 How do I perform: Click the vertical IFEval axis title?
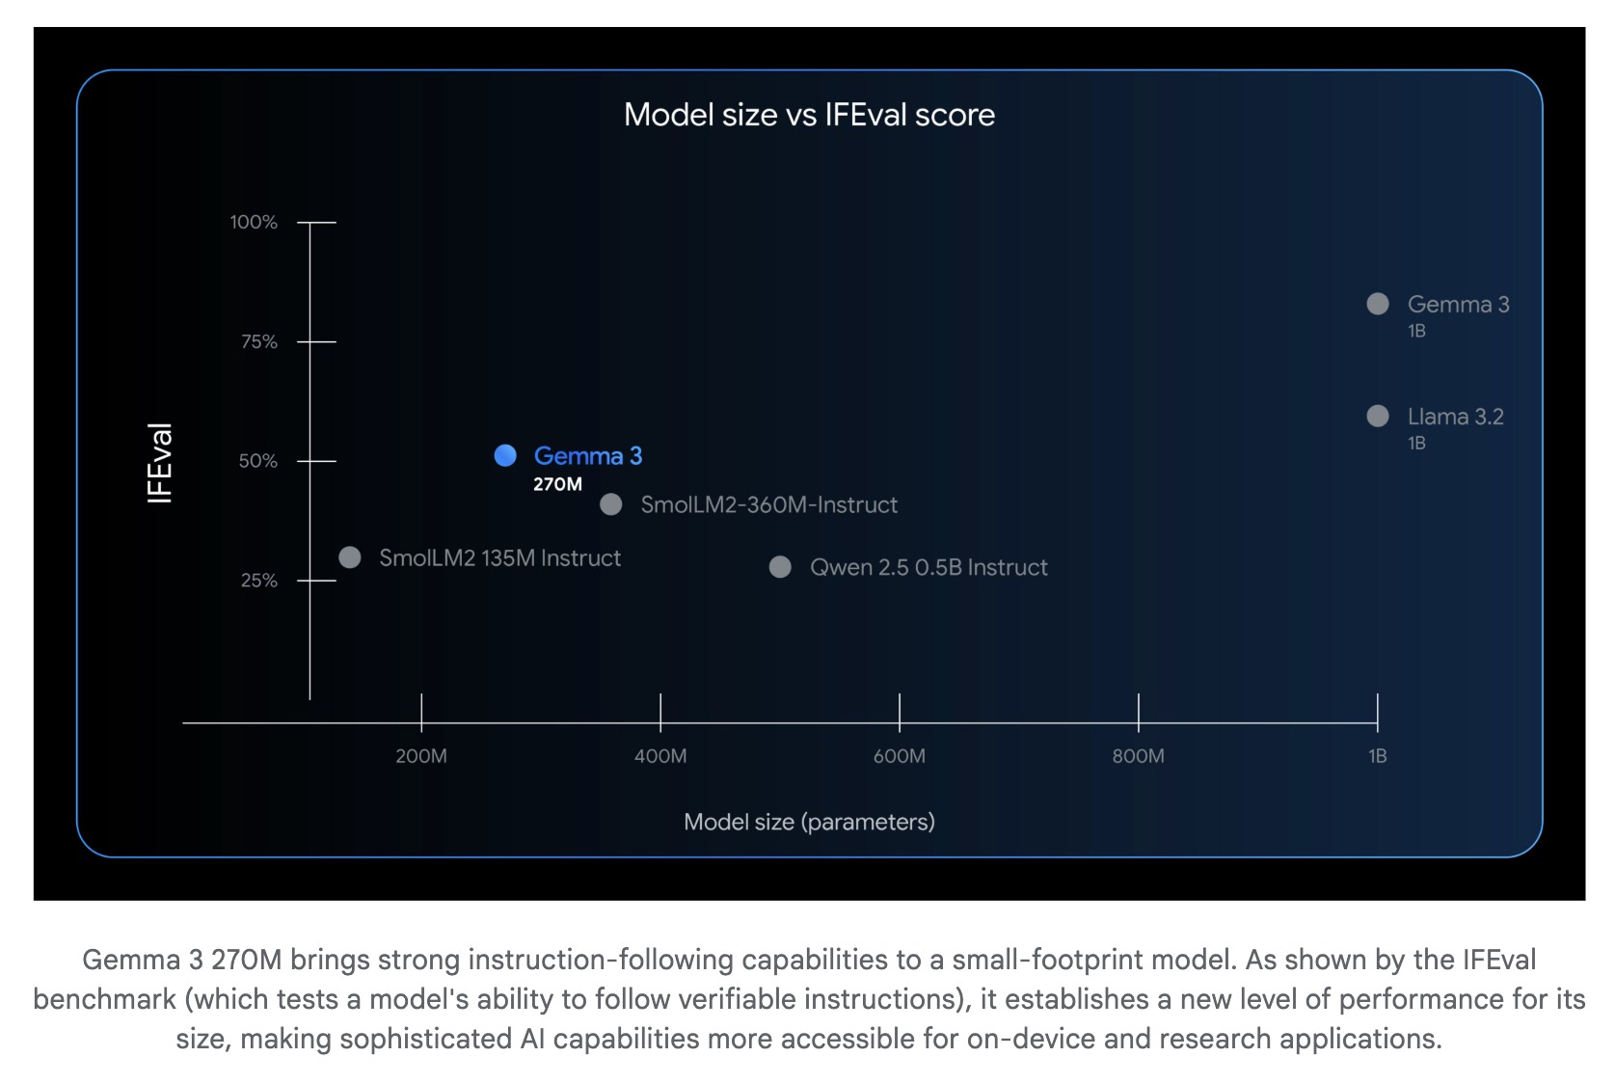160,463
